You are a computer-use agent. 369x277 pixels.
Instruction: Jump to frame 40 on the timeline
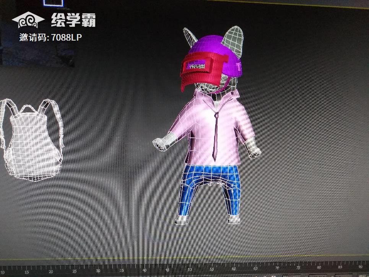tap(145, 270)
